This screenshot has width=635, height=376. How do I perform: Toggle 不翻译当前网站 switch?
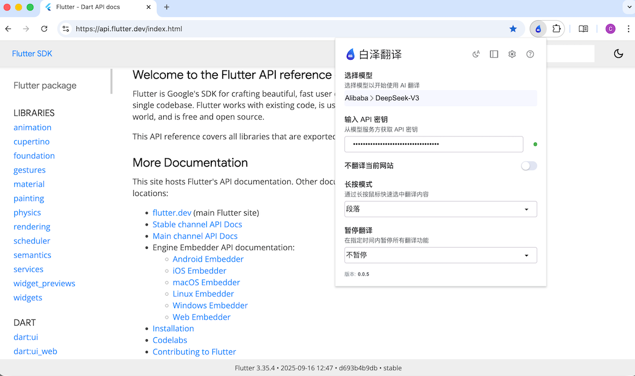529,166
